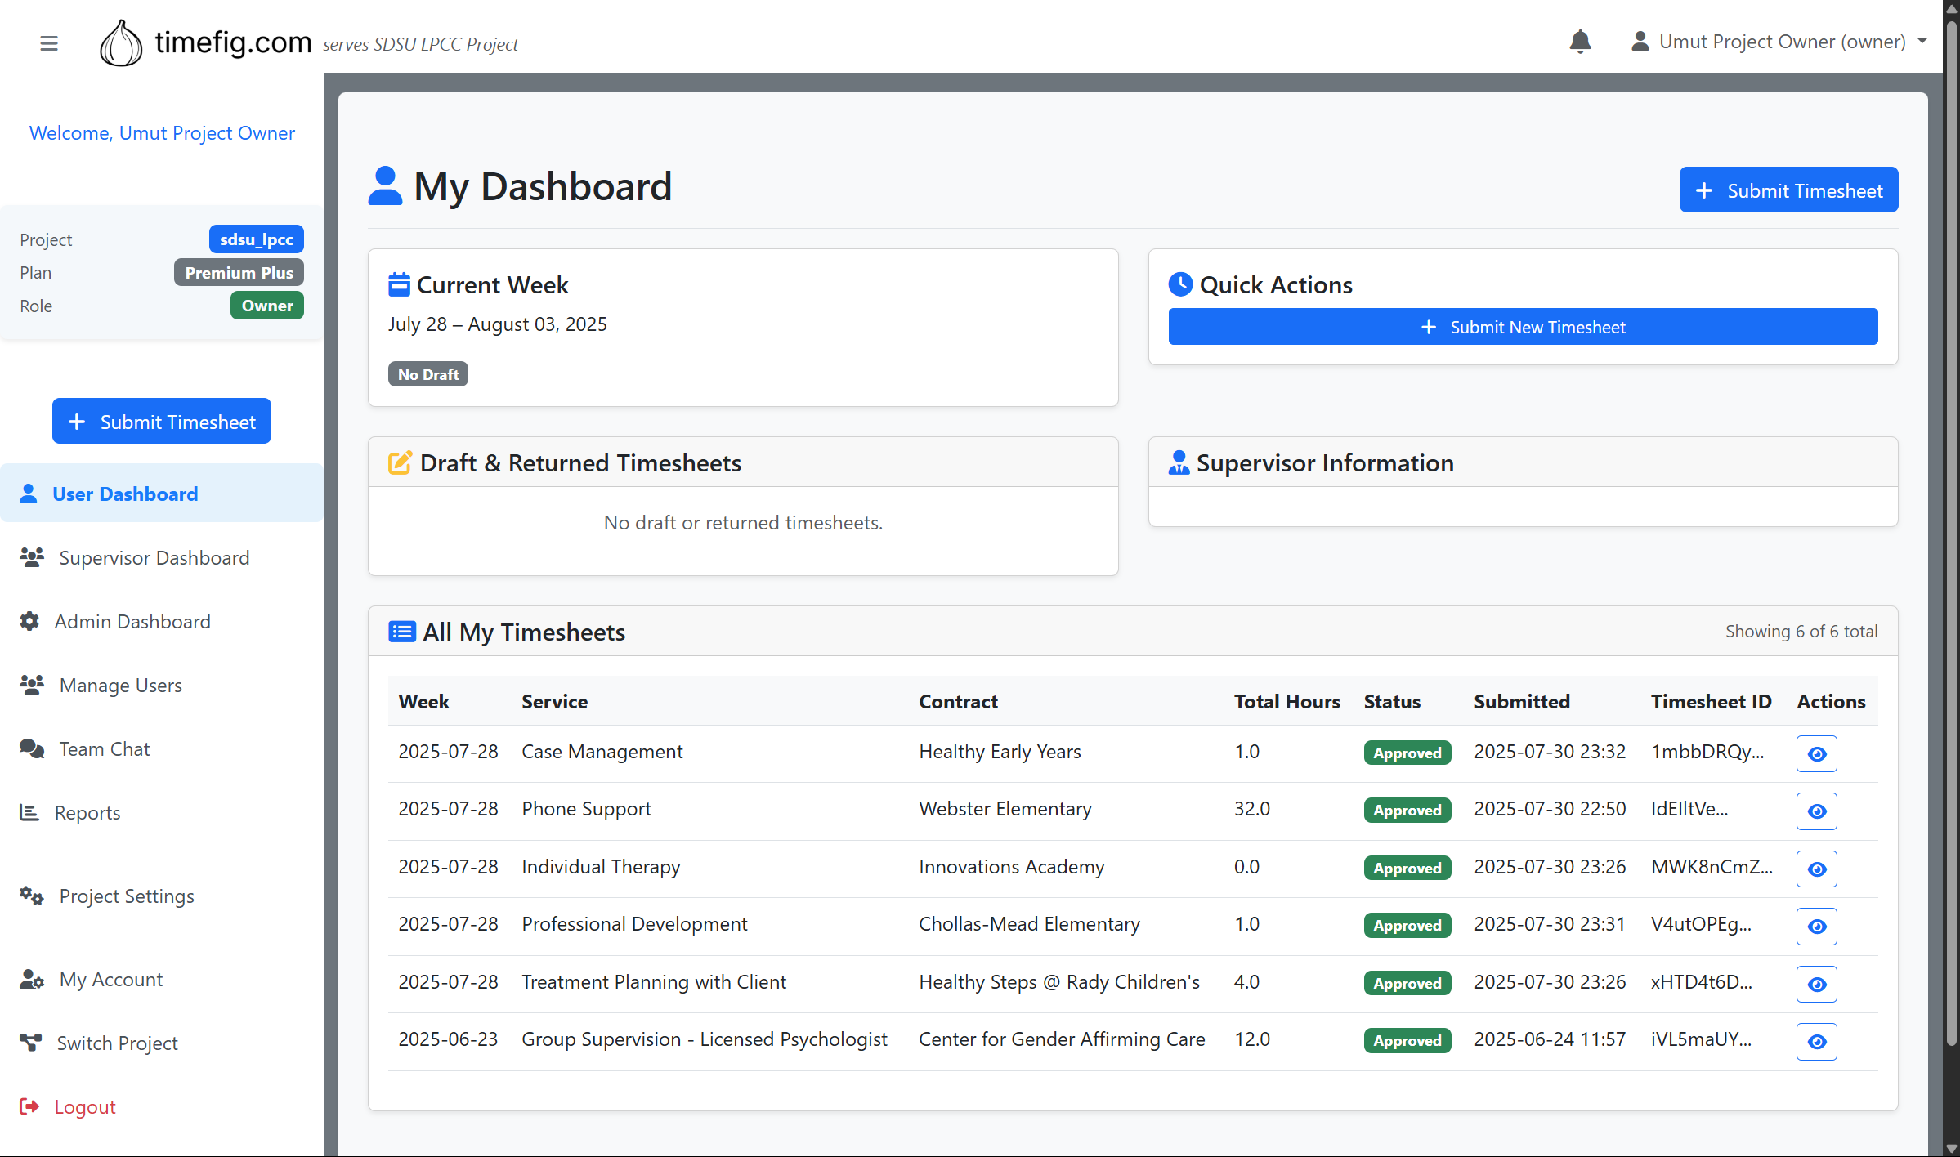The image size is (1960, 1157).
Task: View the Case Management timesheet via eye icon
Action: (1815, 753)
